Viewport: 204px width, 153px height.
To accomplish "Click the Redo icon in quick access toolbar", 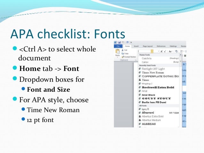I will pos(128,42).
